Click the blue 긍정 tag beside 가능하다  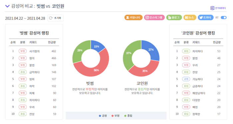click(x=186, y=79)
